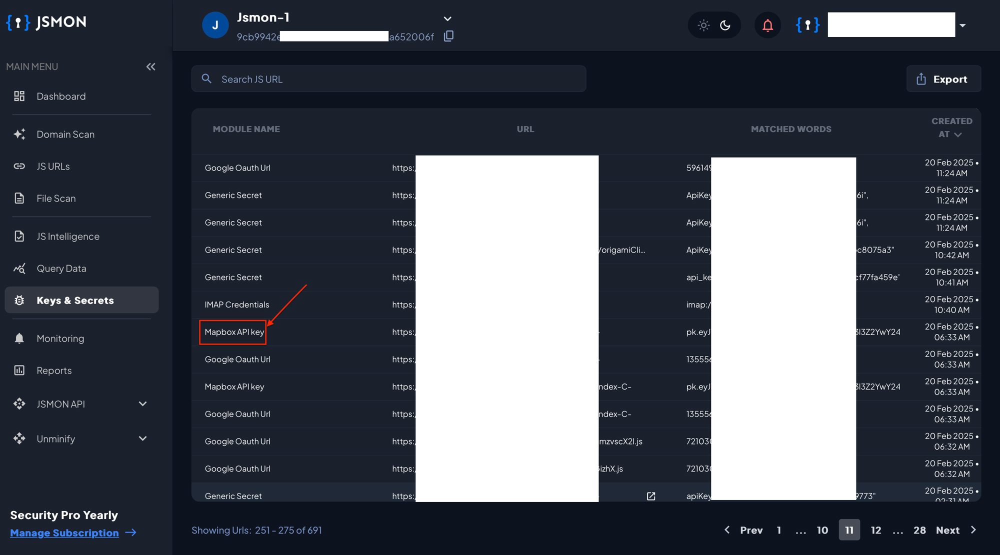
Task: Select Keys & Secrets in the sidebar
Action: (x=81, y=300)
